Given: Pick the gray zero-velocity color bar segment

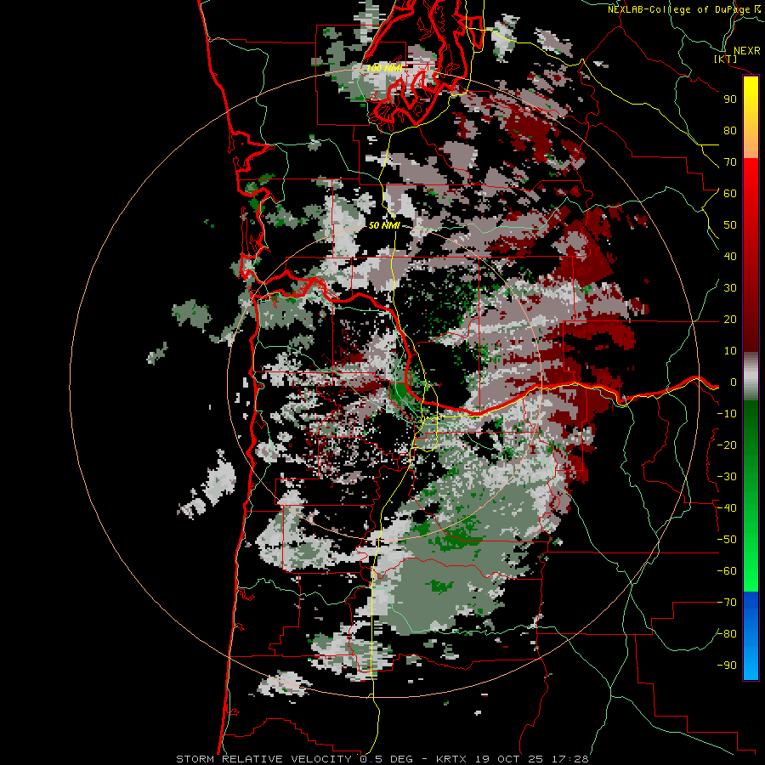Looking at the screenshot, I should 751,377.
